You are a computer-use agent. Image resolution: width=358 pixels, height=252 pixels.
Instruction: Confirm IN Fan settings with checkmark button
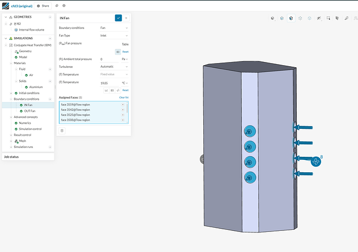(x=118, y=18)
